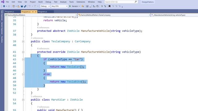The width and height of the screenshot is (198, 111).
Task: Pin the active Program.cs tab
Action: 33,12
